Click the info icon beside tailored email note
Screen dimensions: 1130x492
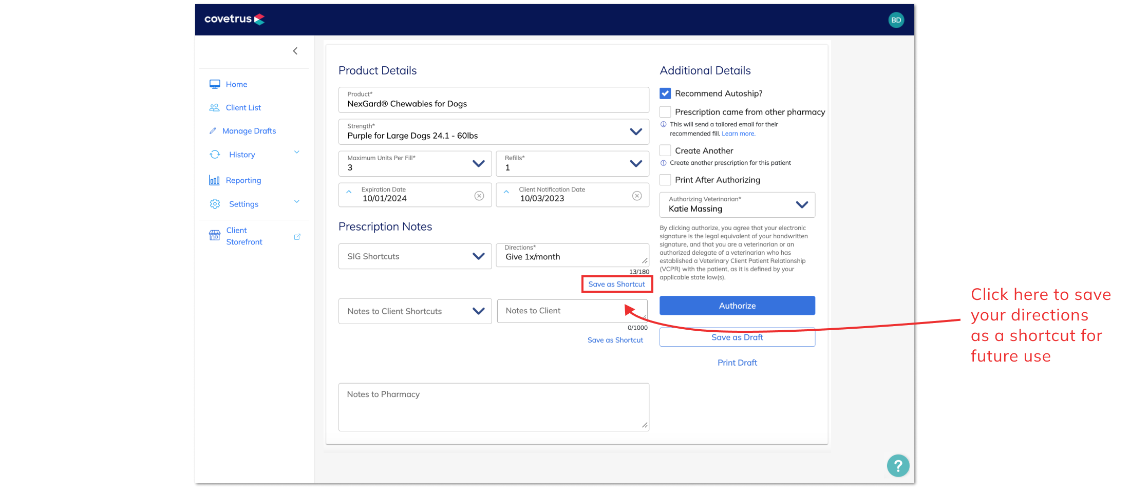tap(664, 124)
